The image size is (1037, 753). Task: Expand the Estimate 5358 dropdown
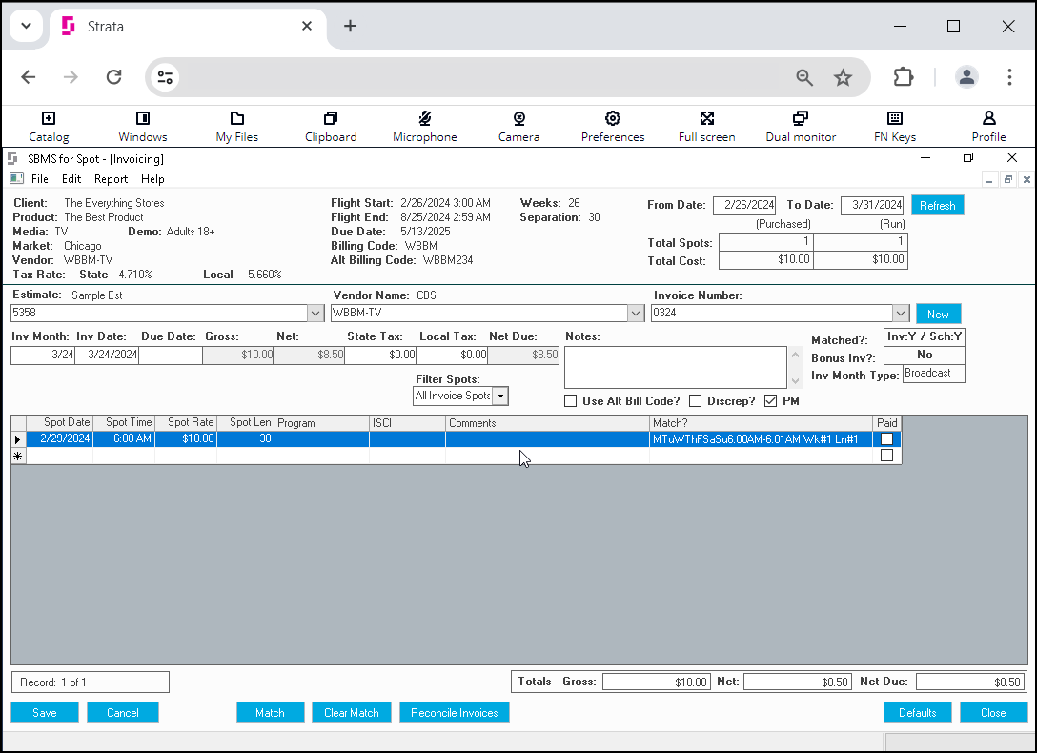click(x=315, y=313)
